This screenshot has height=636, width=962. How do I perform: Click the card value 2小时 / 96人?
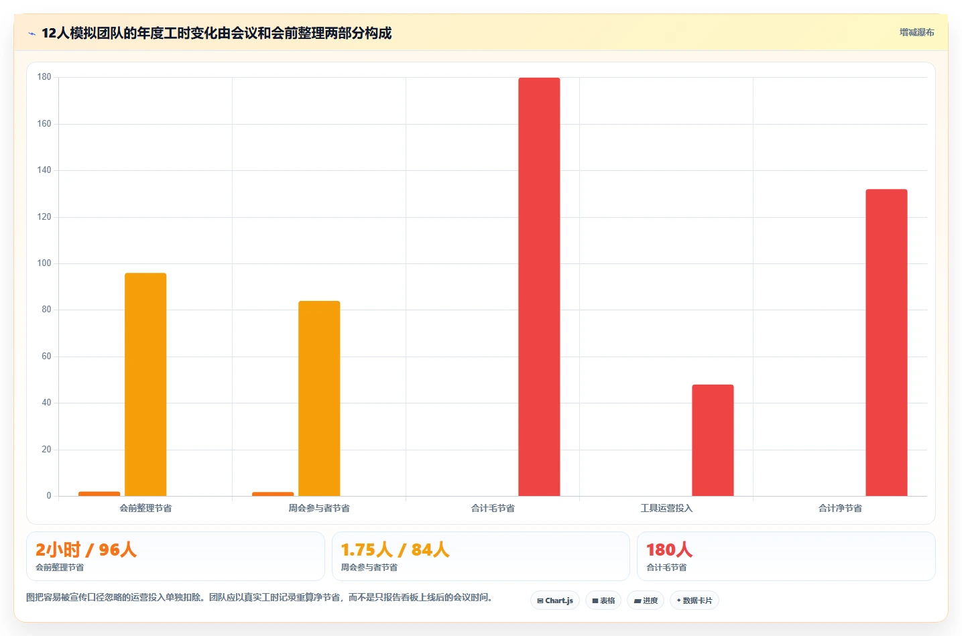[86, 550]
